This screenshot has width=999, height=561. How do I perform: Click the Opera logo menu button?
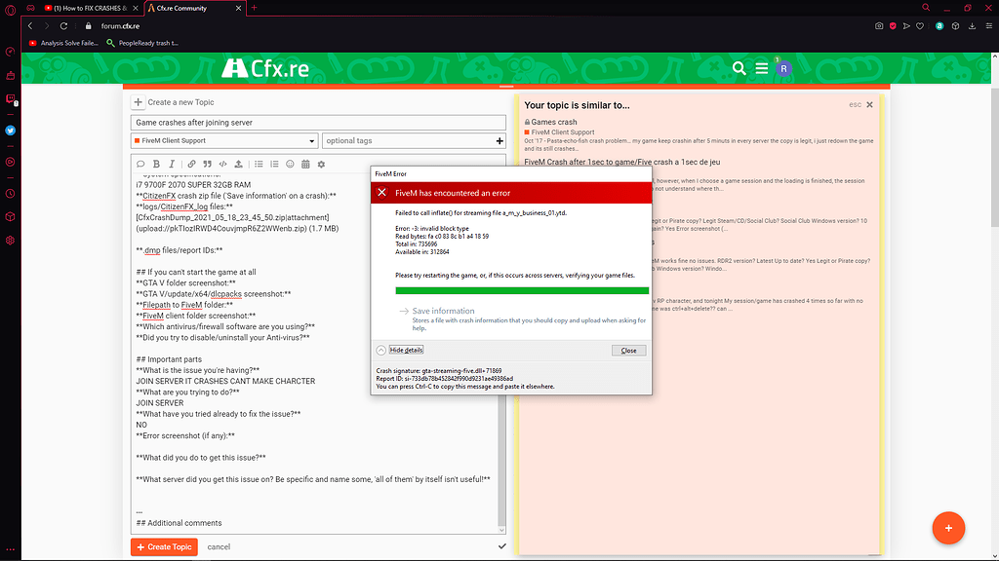(x=10, y=10)
